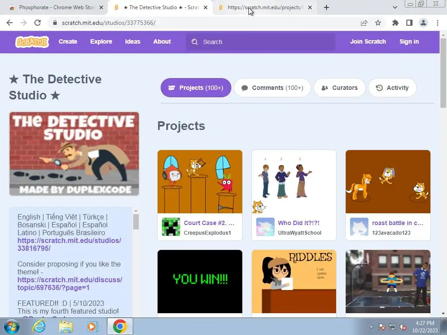Click Explore in Scratch navigation
The width and height of the screenshot is (447, 335).
click(x=101, y=41)
